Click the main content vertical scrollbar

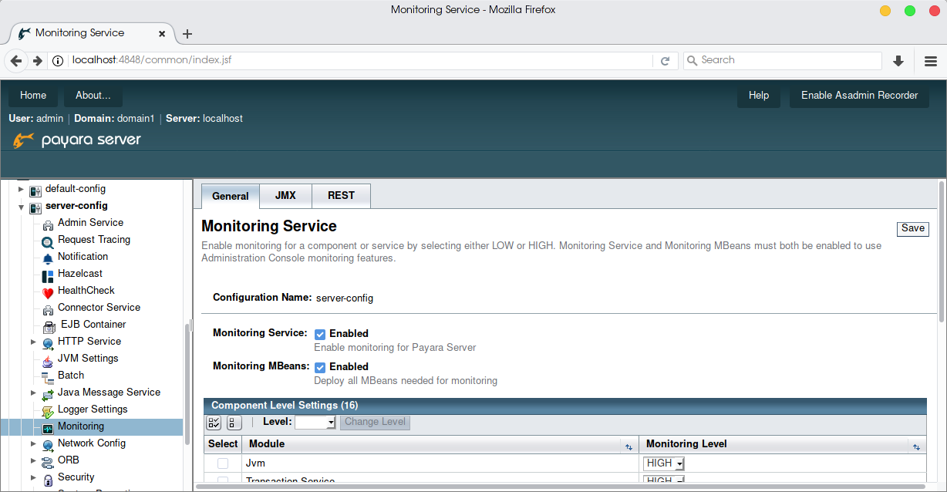coord(942,251)
